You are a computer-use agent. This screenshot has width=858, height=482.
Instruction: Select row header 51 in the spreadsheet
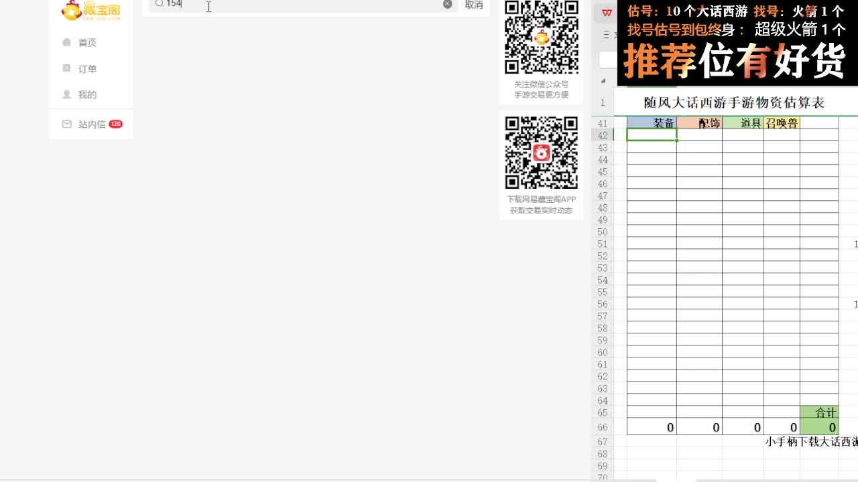coord(603,244)
